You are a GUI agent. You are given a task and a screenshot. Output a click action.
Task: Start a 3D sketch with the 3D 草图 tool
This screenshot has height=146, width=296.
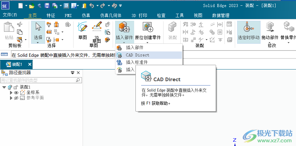[97, 32]
